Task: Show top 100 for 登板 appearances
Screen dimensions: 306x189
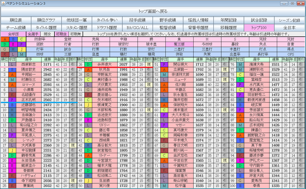Action: coord(68,39)
